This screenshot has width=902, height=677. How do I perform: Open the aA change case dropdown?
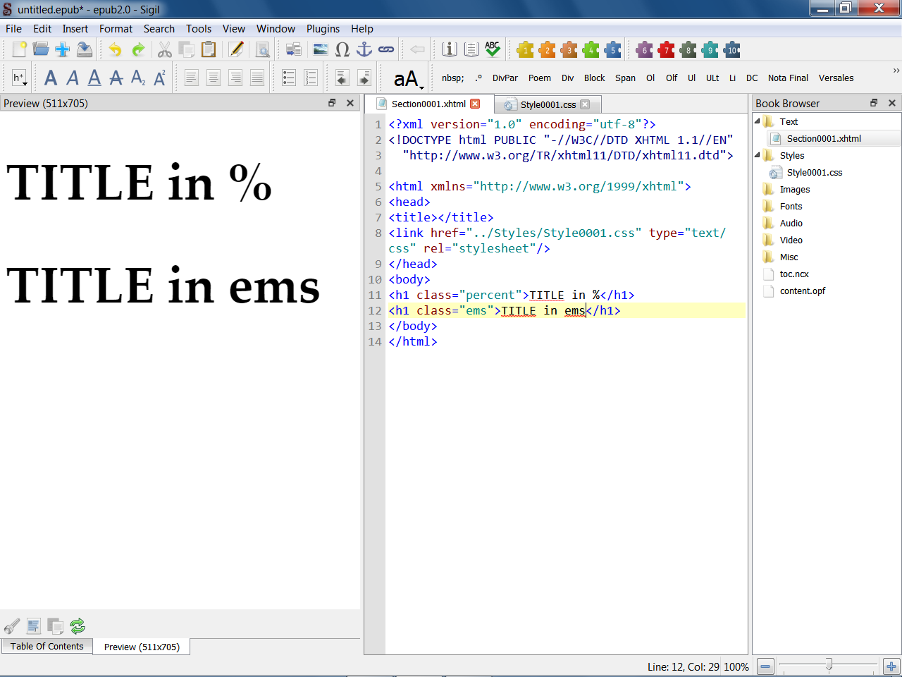click(408, 78)
